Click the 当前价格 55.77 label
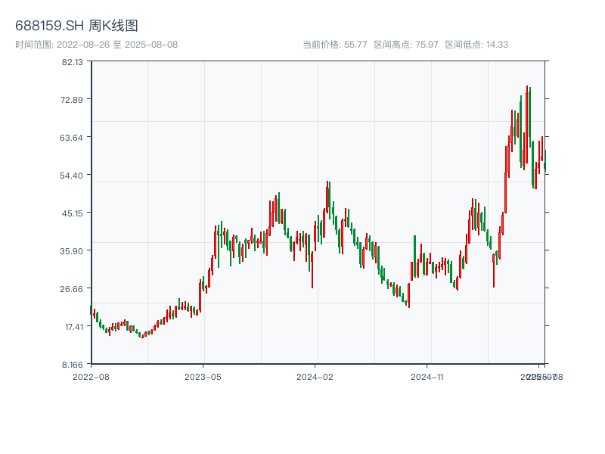Image resolution: width=605 pixels, height=454 pixels. click(x=335, y=45)
